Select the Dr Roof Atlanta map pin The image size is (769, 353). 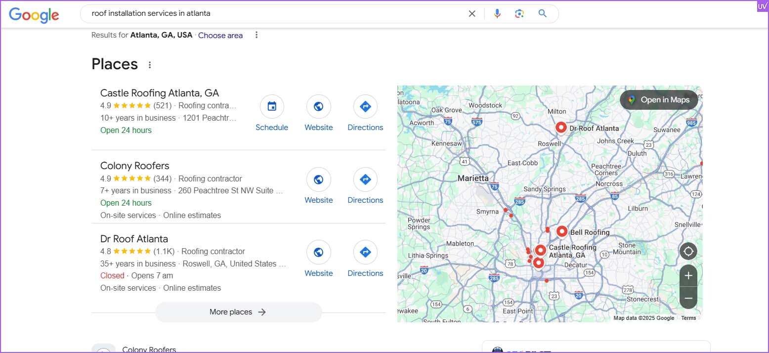(x=561, y=128)
